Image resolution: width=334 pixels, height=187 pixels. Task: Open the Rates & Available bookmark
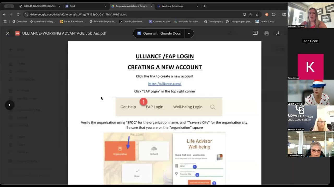[x=72, y=22]
